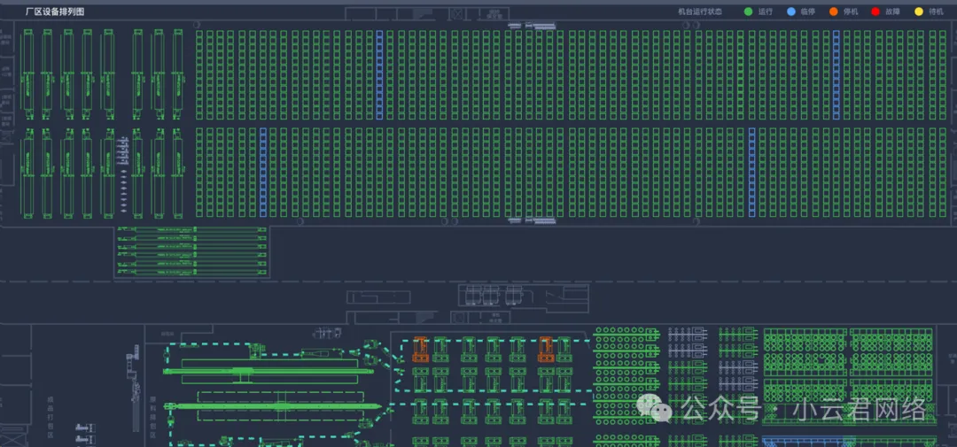This screenshot has height=447, width=957.
Task: Click the blue 临停 status legend dot
Action: (790, 12)
